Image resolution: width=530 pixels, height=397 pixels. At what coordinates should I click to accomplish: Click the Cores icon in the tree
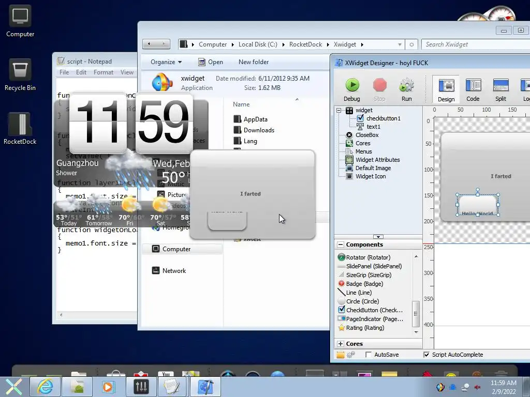point(349,143)
